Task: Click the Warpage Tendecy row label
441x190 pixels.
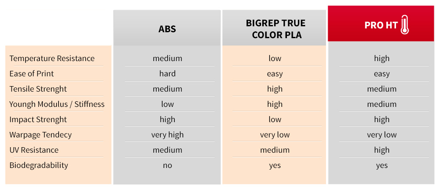Action: pyautogui.click(x=41, y=135)
